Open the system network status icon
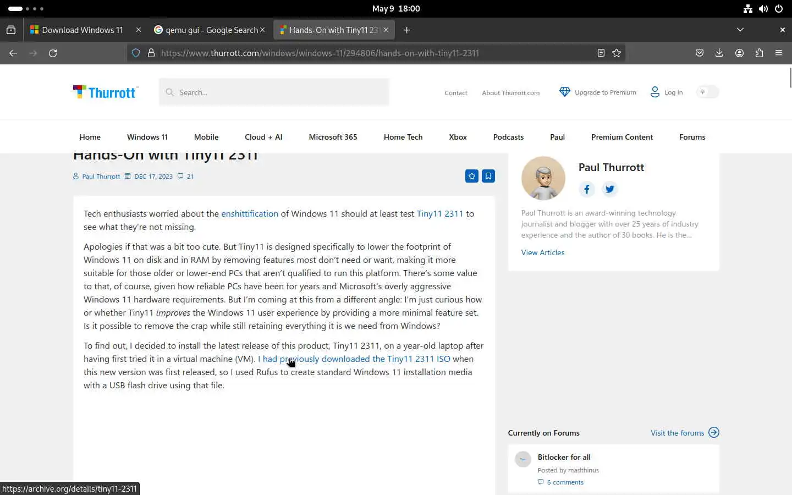The image size is (792, 495). click(747, 9)
